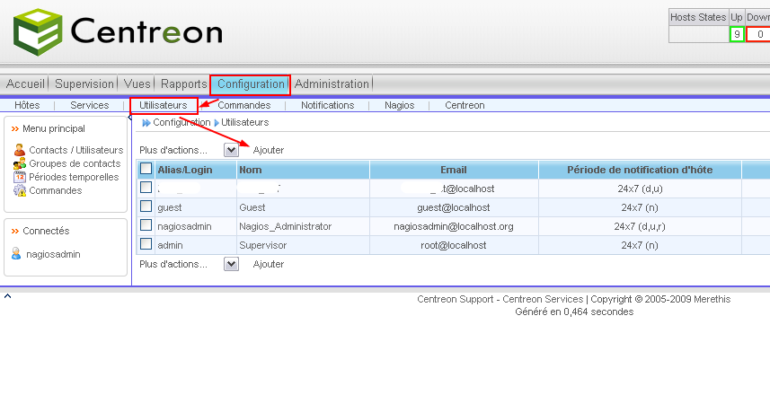Click the Périodes temporelles calendar icon
This screenshot has height=395, width=770.
(x=20, y=177)
